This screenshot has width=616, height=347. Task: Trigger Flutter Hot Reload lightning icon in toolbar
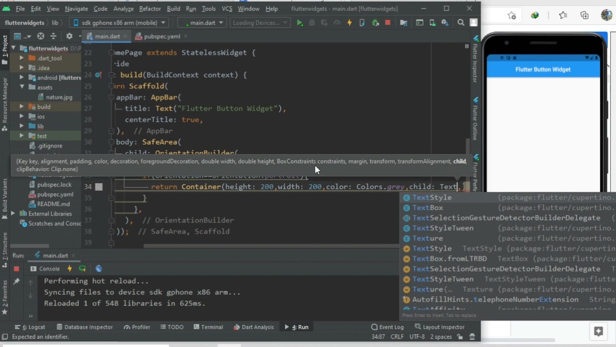349,23
